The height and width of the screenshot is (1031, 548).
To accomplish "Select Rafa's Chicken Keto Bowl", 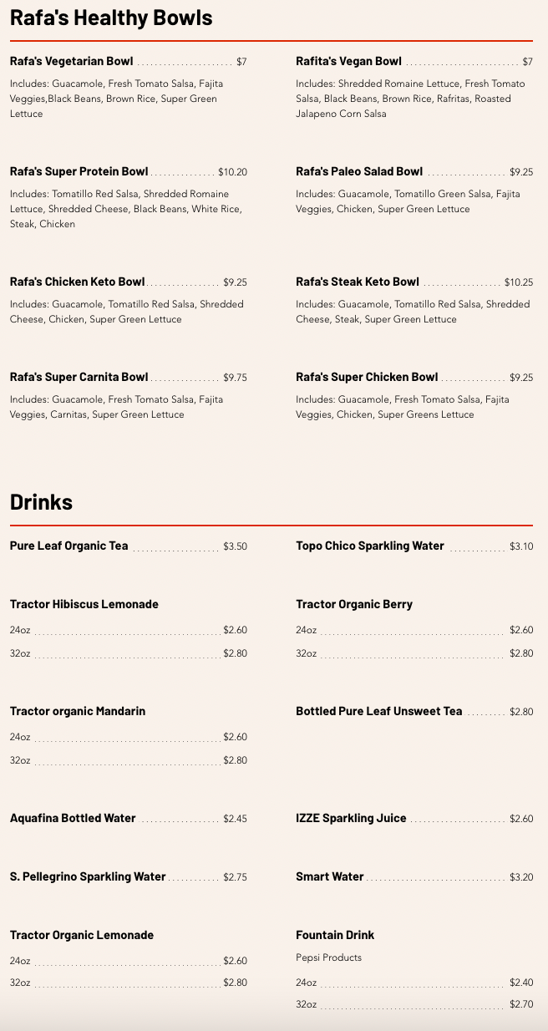I will pos(78,282).
